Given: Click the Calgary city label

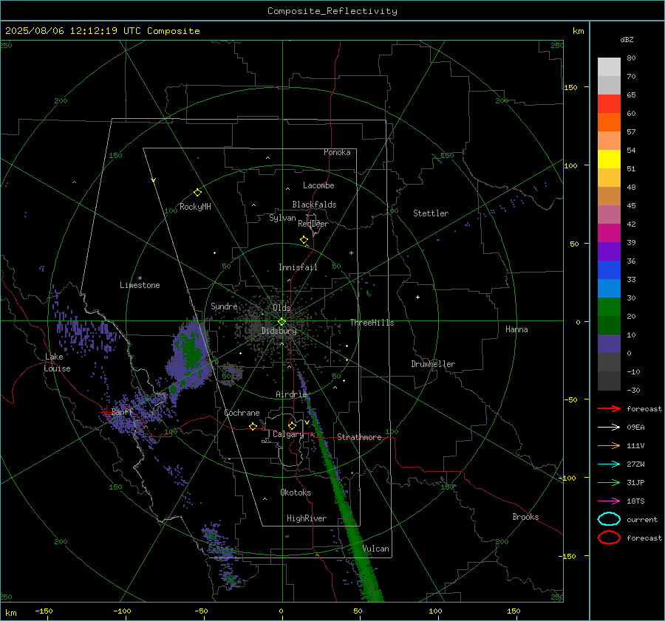Looking at the screenshot, I should 288,434.
